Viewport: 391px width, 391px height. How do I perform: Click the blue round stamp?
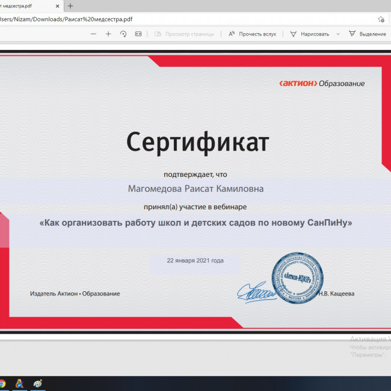(298, 278)
